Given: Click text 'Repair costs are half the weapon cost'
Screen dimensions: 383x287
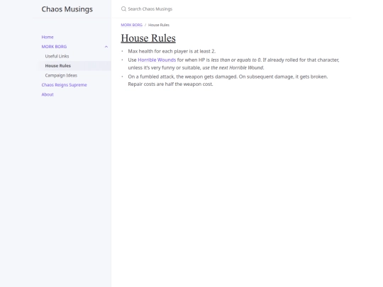Looking at the screenshot, I should [170, 84].
